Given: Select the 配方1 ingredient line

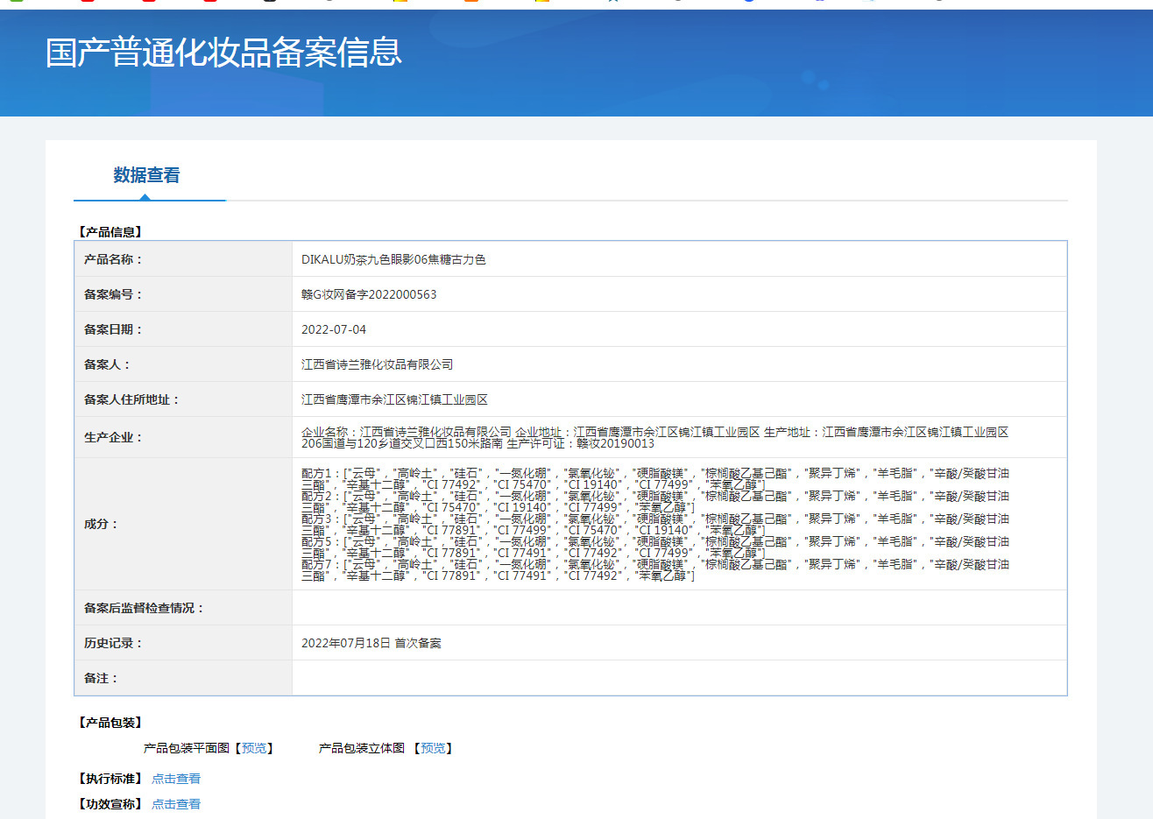Looking at the screenshot, I should (x=655, y=478).
